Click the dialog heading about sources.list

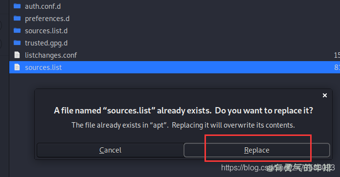tap(183, 111)
